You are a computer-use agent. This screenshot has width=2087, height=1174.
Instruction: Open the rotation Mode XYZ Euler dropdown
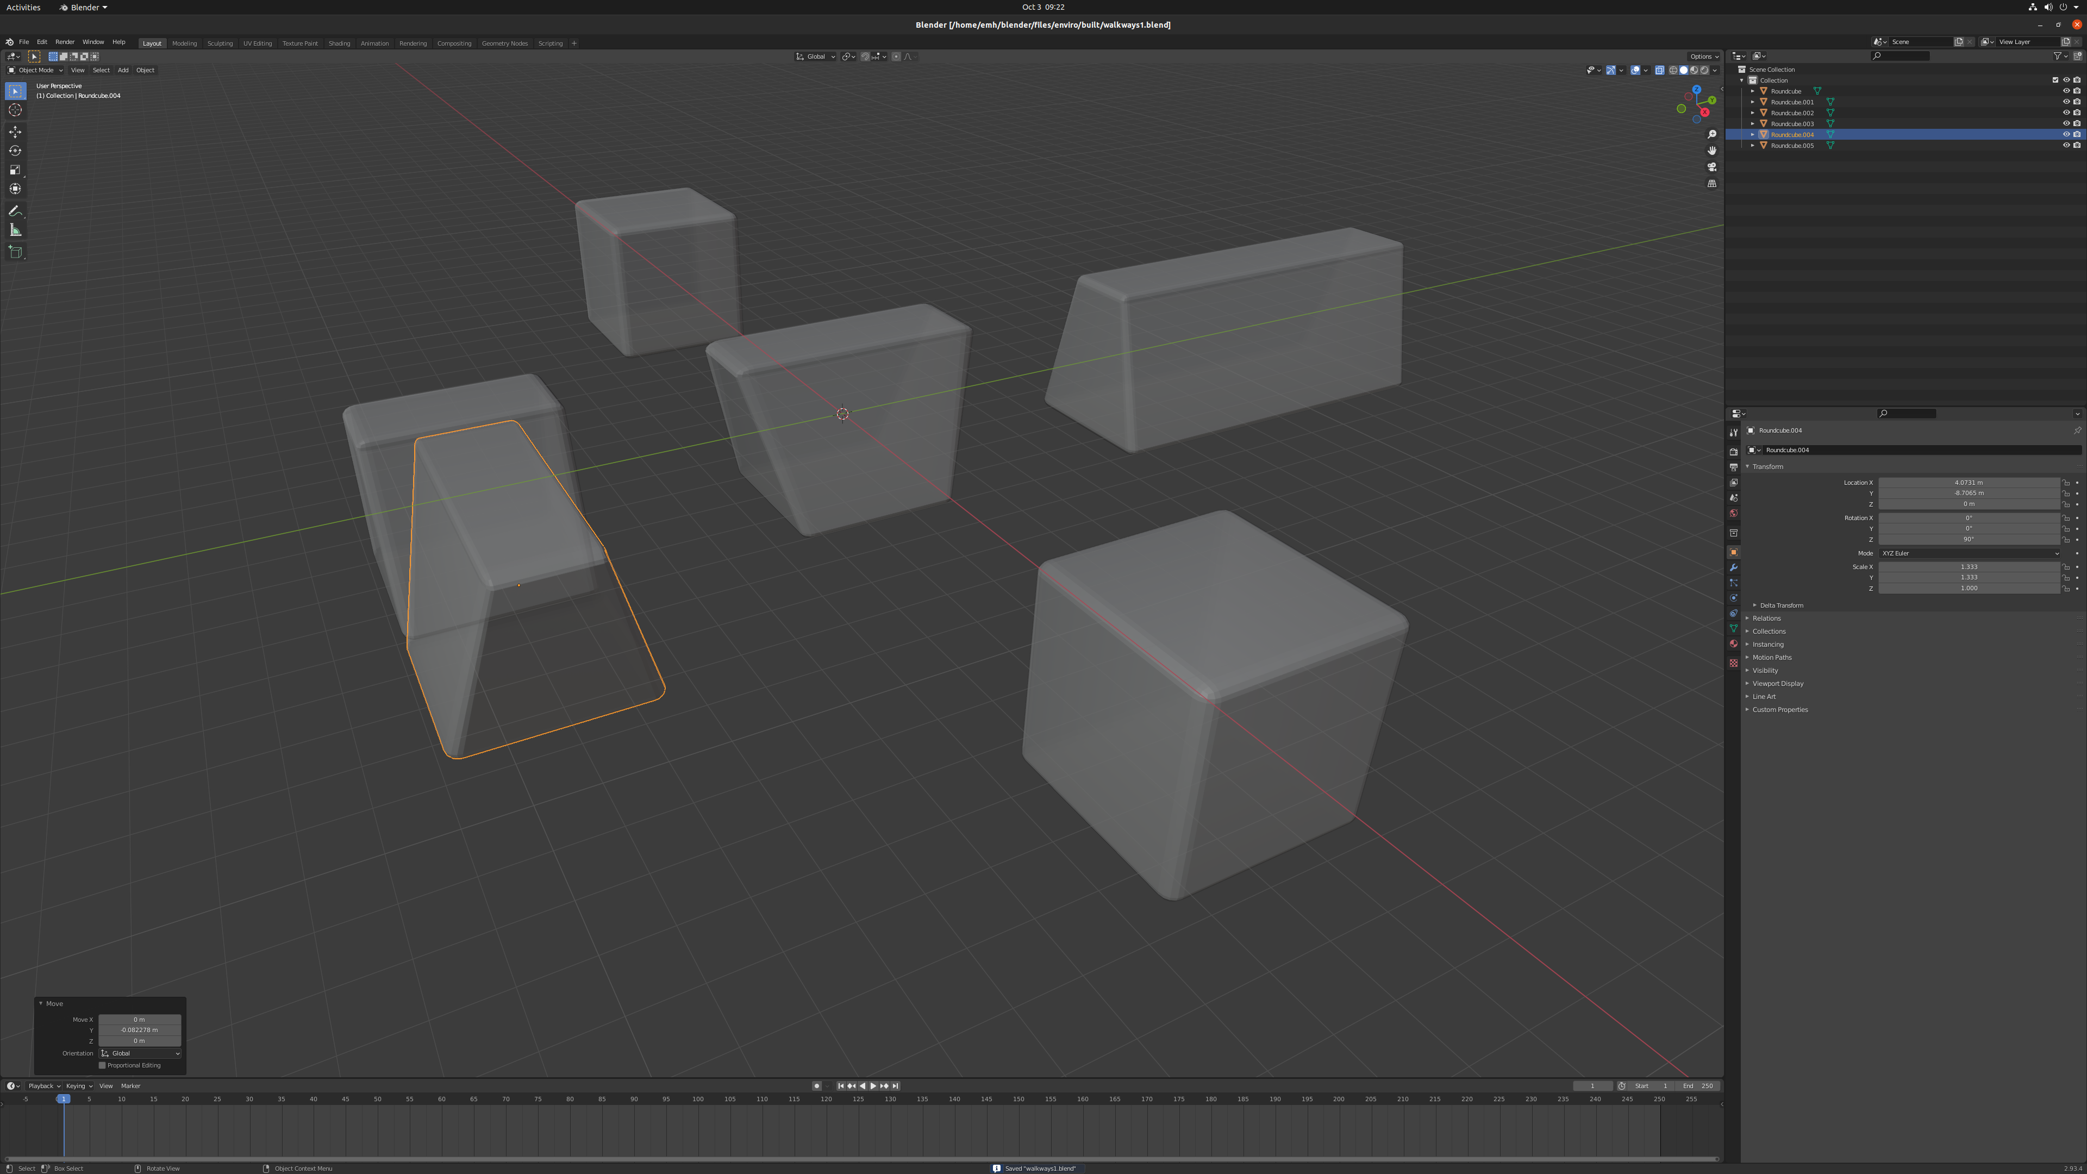tap(1970, 553)
